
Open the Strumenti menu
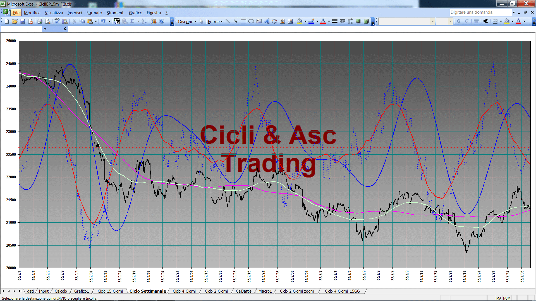(115, 13)
